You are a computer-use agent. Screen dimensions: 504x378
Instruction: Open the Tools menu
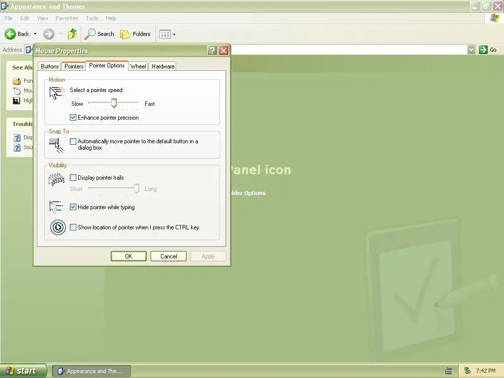coord(92,18)
